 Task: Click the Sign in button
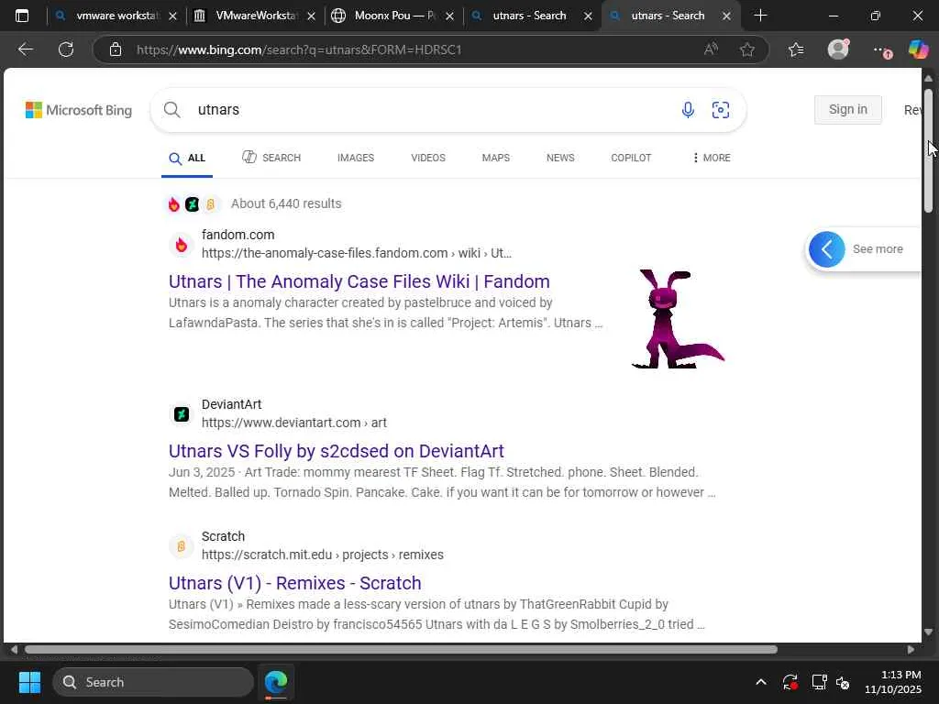tap(847, 110)
